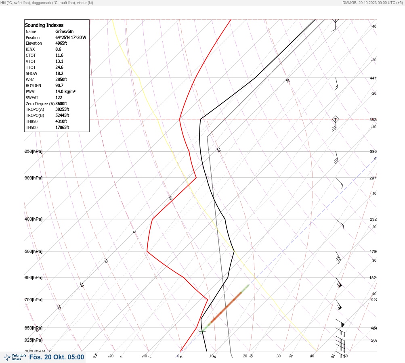Click the wind barb at 300 hPa
Image resolution: width=405 pixels, height=363 pixels.
339,183
